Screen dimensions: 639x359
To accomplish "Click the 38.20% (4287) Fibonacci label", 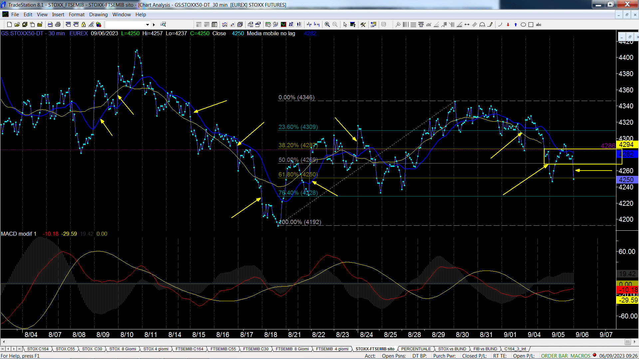I will point(298,145).
